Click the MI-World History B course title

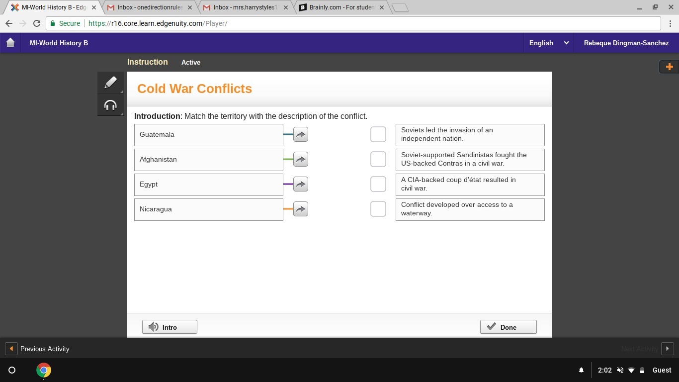click(59, 43)
